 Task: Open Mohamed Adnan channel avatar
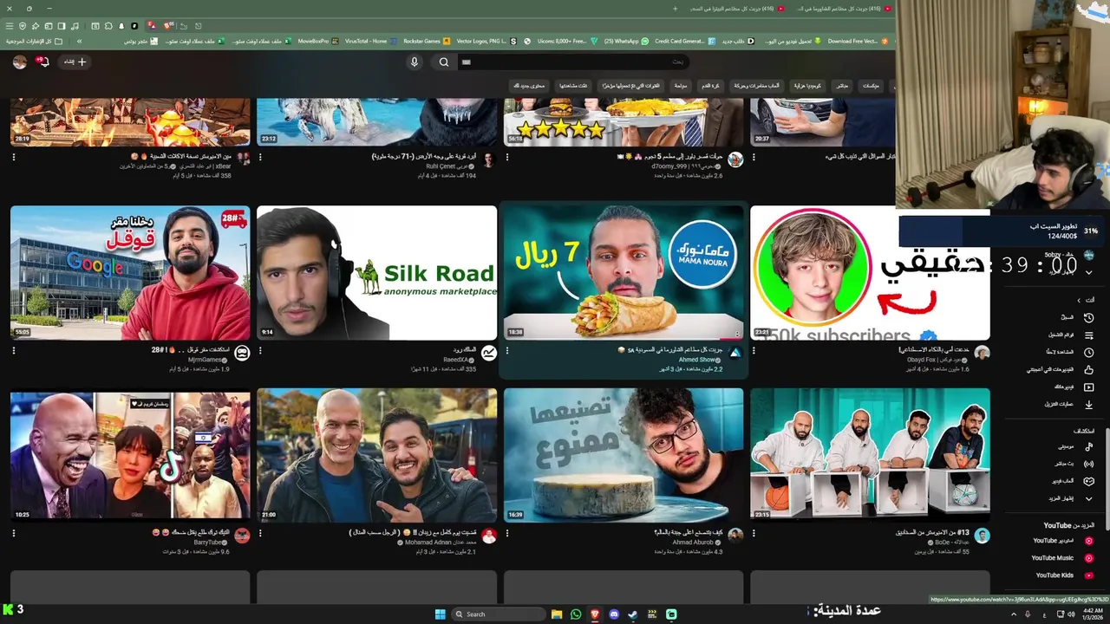pos(489,536)
